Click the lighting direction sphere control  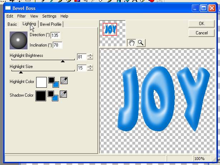pyautogui.click(x=19, y=40)
